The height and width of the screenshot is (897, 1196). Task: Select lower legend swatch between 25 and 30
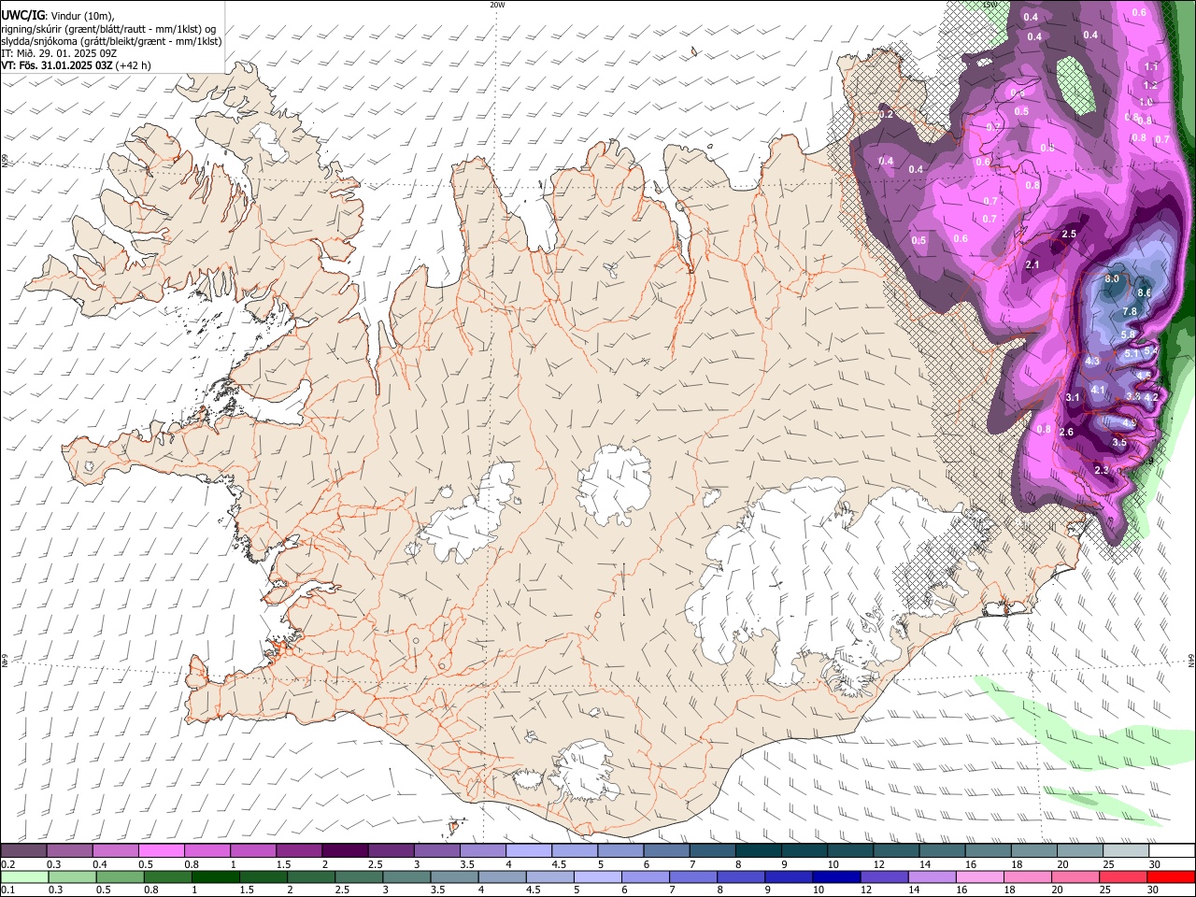click(1125, 876)
